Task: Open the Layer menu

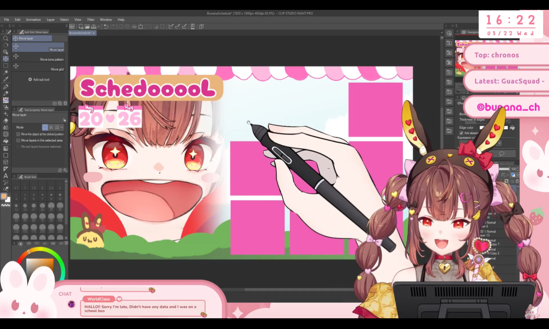Action: (x=51, y=20)
